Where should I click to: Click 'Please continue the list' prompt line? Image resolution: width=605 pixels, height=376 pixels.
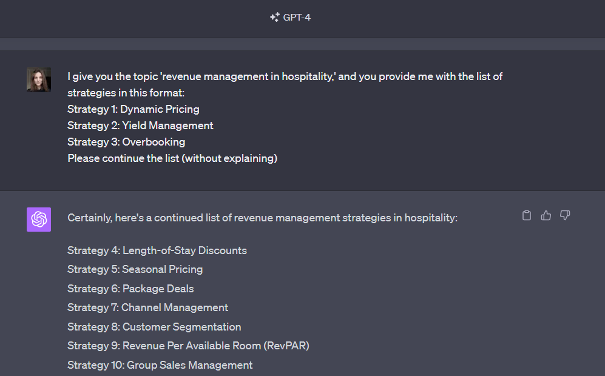(172, 158)
